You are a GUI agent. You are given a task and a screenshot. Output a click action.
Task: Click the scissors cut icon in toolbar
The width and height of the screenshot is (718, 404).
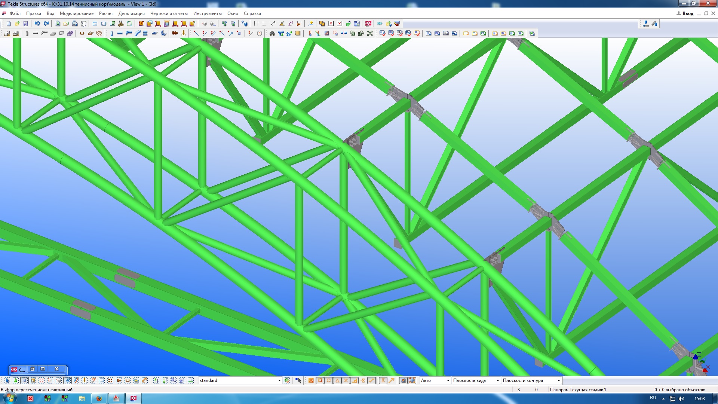(x=121, y=24)
